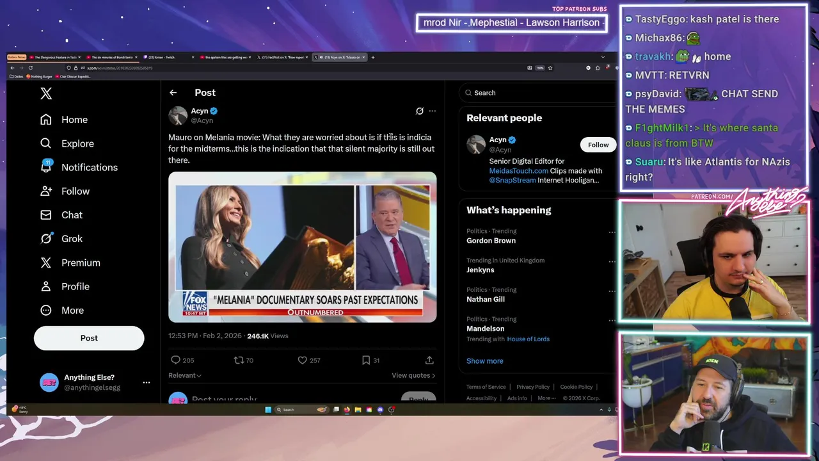Open Discord icon on the taskbar
The height and width of the screenshot is (461, 819).
tap(380, 410)
